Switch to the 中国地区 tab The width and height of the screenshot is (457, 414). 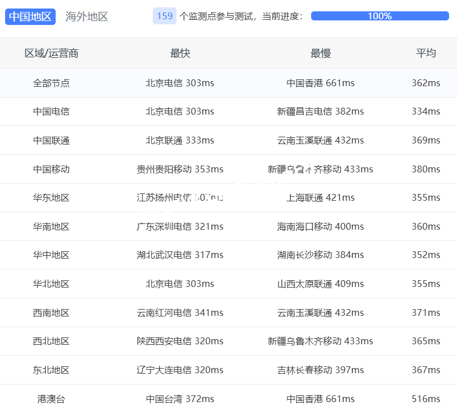(x=30, y=16)
